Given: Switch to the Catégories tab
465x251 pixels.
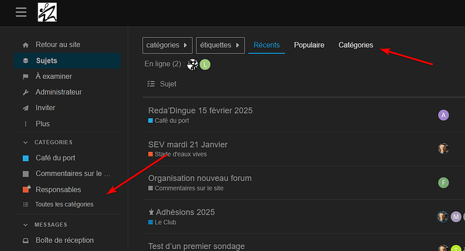Looking at the screenshot, I should pyautogui.click(x=356, y=45).
